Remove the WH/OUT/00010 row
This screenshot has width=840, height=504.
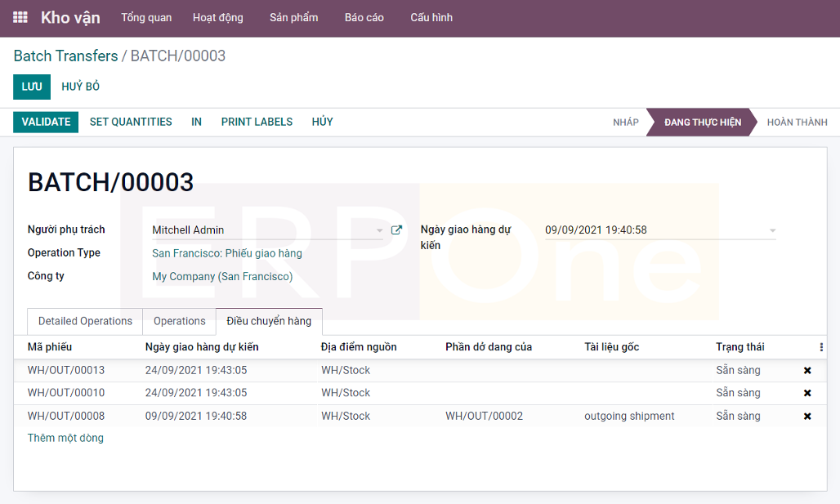point(807,393)
